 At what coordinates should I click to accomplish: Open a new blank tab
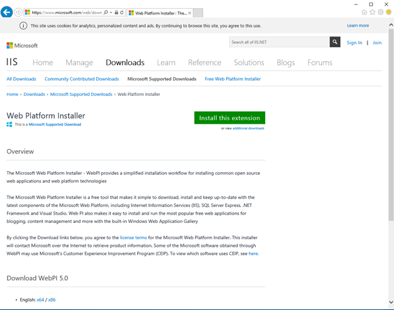(x=198, y=13)
